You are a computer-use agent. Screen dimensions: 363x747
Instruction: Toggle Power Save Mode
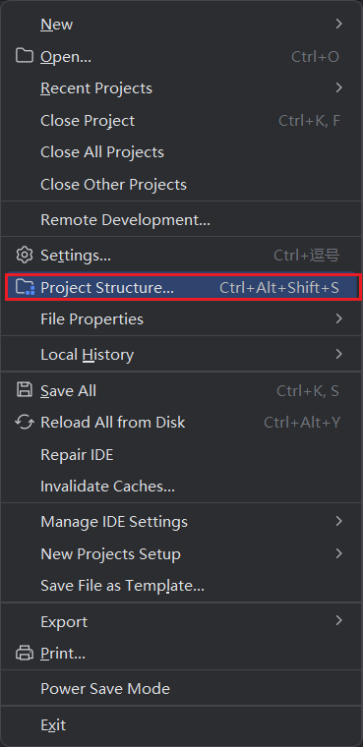coord(181,688)
